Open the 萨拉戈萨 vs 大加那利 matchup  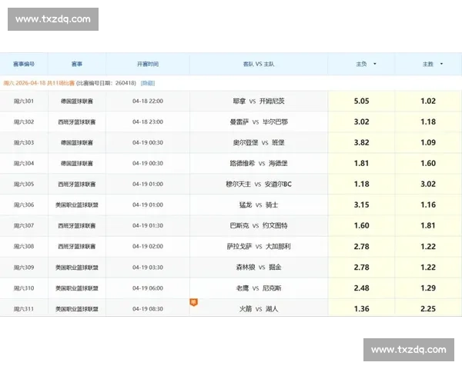(259, 246)
